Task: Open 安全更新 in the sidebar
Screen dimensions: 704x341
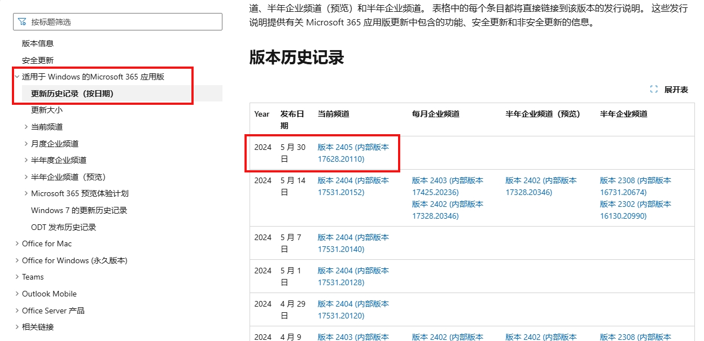Action: click(x=38, y=60)
